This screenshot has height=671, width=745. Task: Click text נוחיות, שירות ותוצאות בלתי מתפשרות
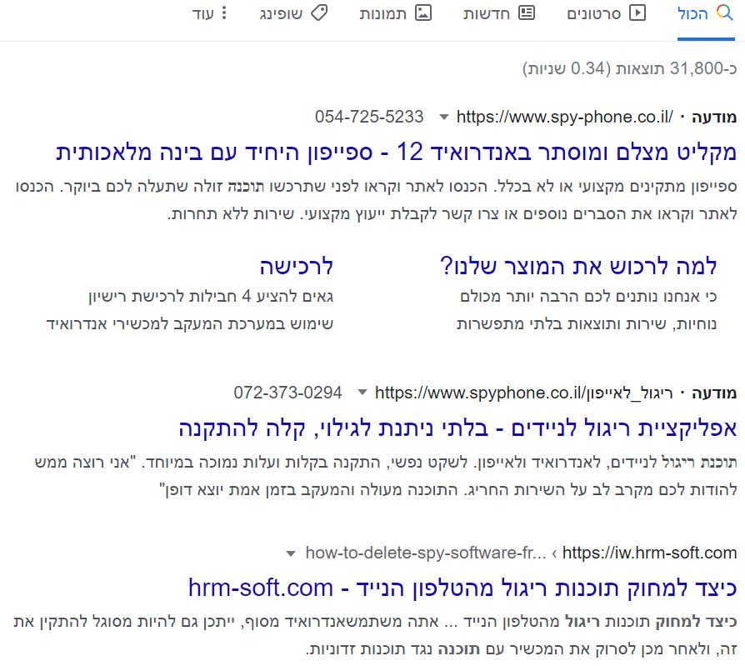click(x=587, y=324)
